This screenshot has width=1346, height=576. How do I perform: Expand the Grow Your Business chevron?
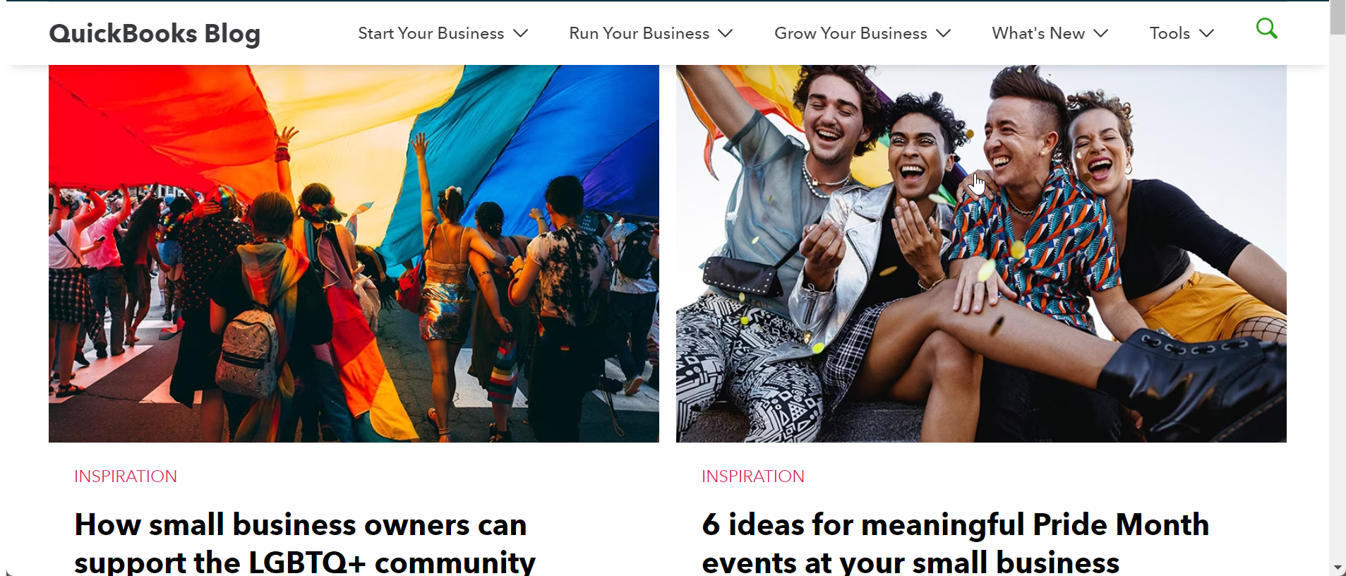point(944,33)
